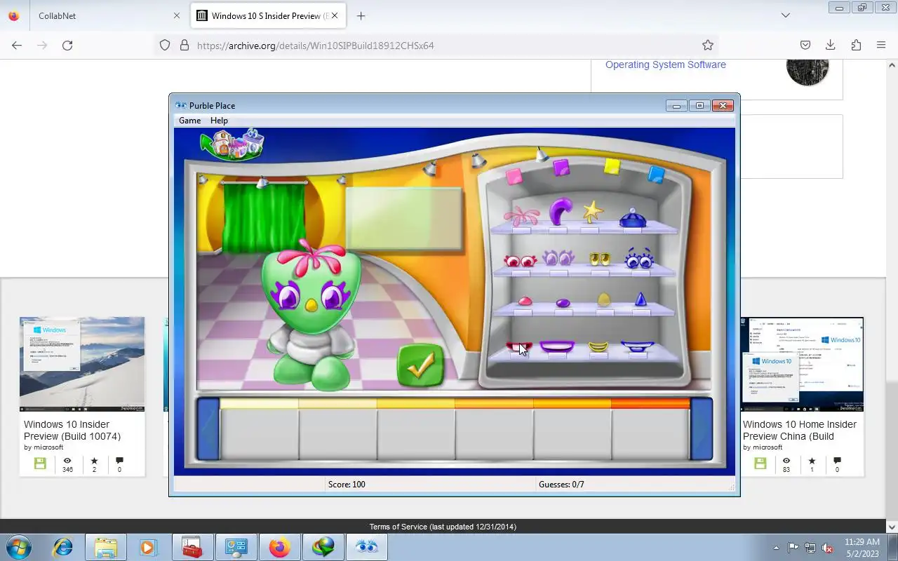Open the Help menu

pyautogui.click(x=219, y=121)
